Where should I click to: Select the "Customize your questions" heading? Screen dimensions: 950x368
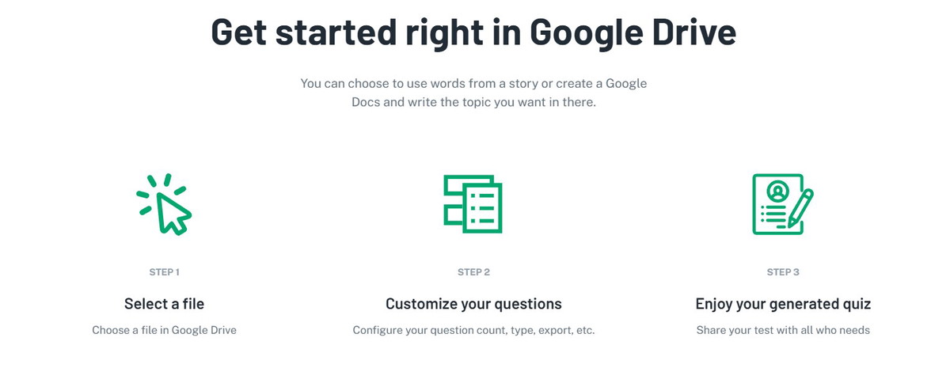pos(473,304)
